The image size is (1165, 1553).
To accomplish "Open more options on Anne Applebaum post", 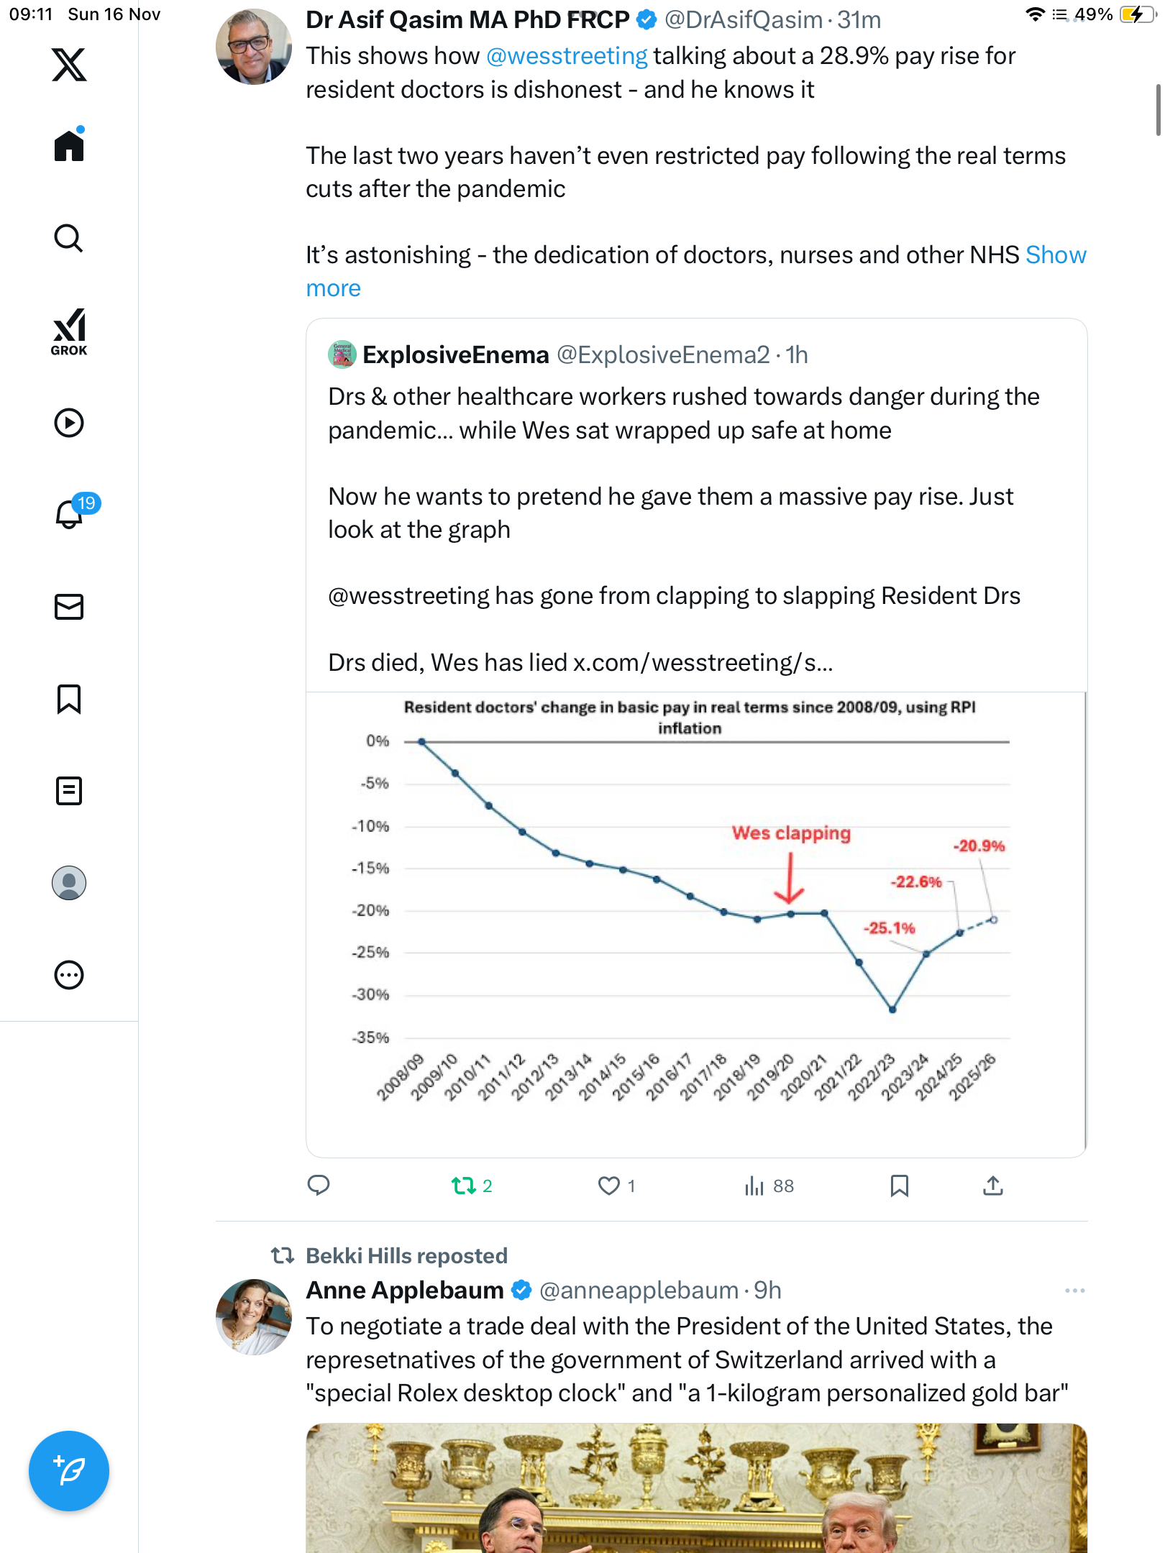I will [x=1074, y=1291].
